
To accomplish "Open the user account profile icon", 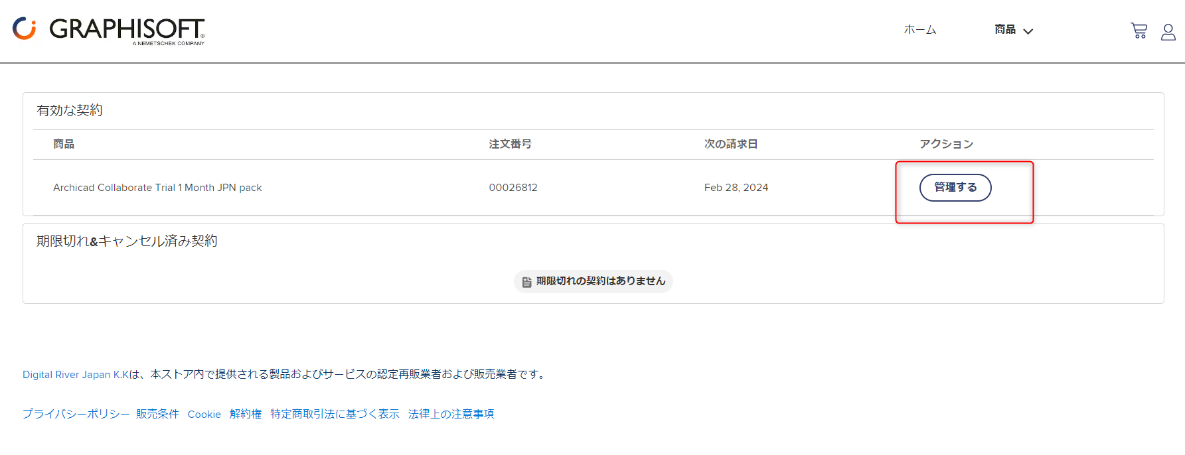I will (x=1168, y=32).
